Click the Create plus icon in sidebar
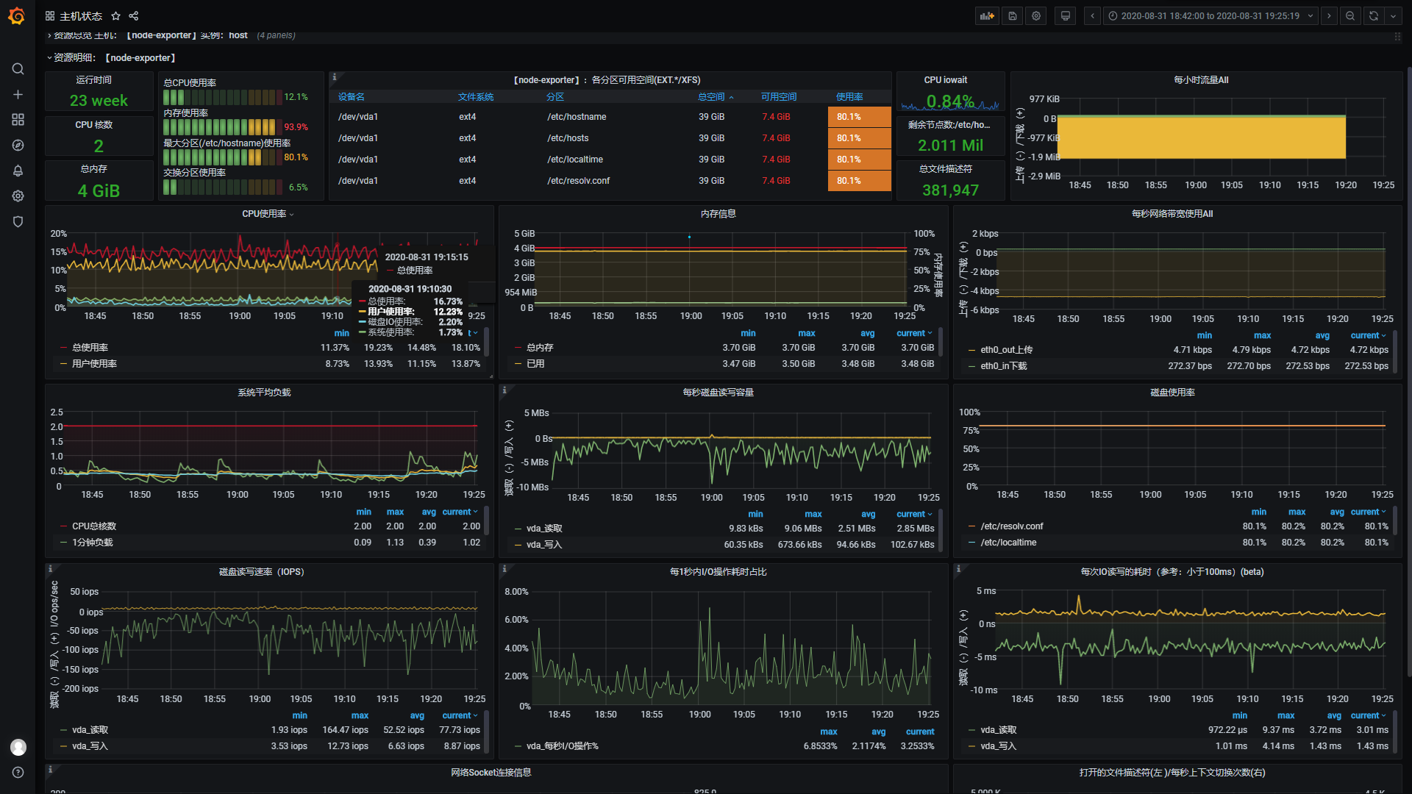Screen dimensions: 1412x794 click(18, 95)
